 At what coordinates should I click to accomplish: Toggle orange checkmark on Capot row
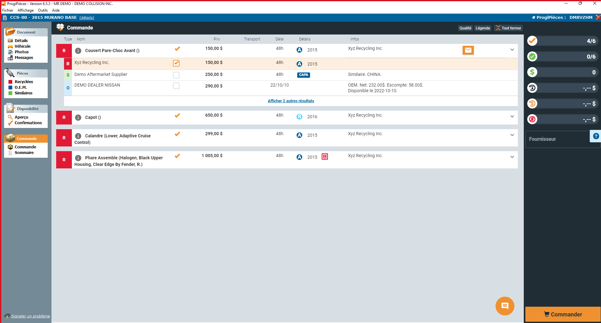(x=177, y=115)
